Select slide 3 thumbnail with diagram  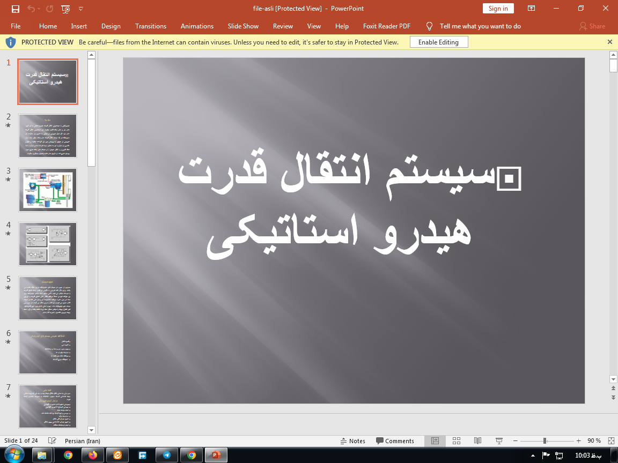tap(48, 190)
